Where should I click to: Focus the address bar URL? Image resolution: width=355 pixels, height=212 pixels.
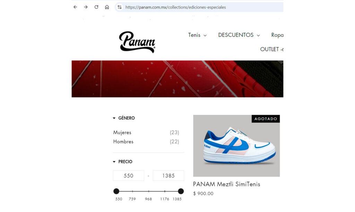[x=175, y=7]
